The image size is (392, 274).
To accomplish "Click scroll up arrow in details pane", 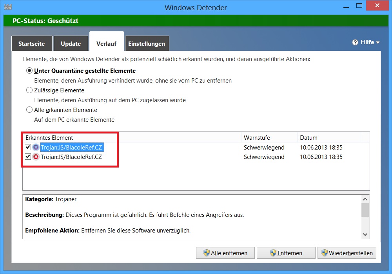I will tap(365, 199).
